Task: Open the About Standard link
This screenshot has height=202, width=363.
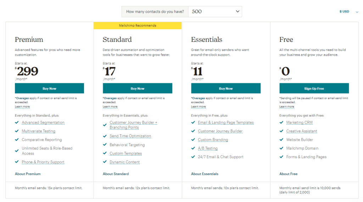Action: pos(116,174)
